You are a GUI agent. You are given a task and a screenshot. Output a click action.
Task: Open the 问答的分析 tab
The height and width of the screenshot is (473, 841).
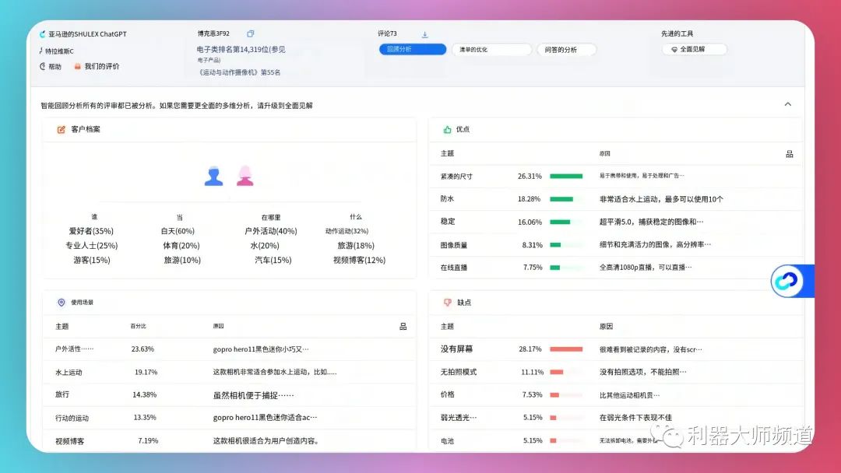point(566,50)
